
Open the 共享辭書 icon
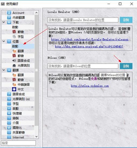tap(9, 132)
